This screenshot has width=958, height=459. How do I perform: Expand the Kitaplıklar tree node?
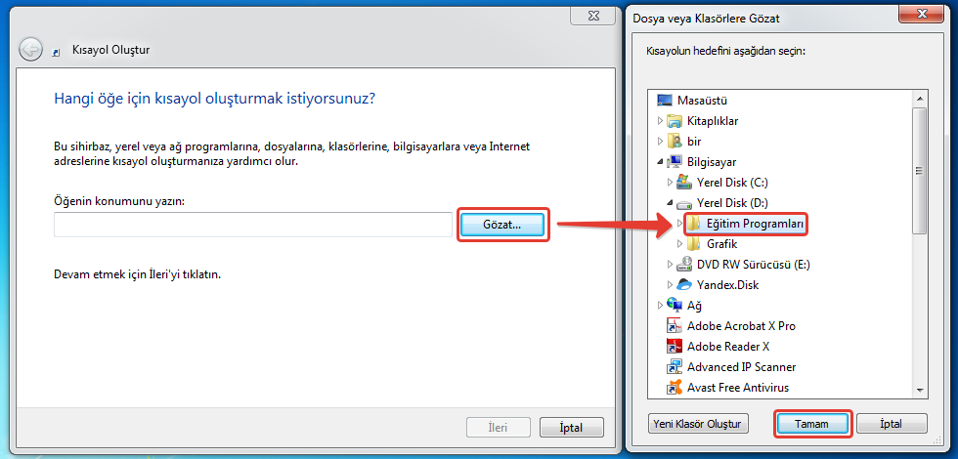(660, 121)
